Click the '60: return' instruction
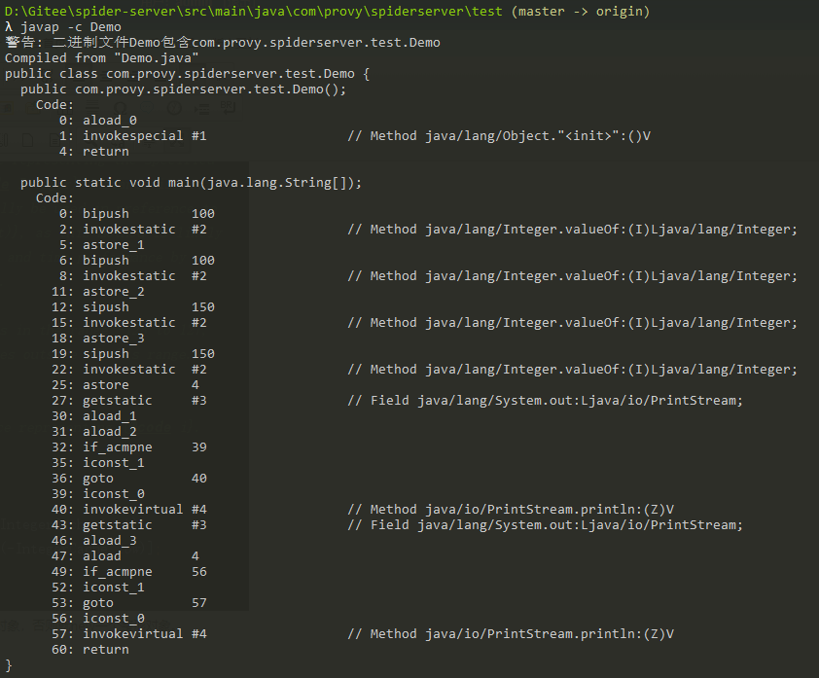The height and width of the screenshot is (678, 819). (89, 650)
